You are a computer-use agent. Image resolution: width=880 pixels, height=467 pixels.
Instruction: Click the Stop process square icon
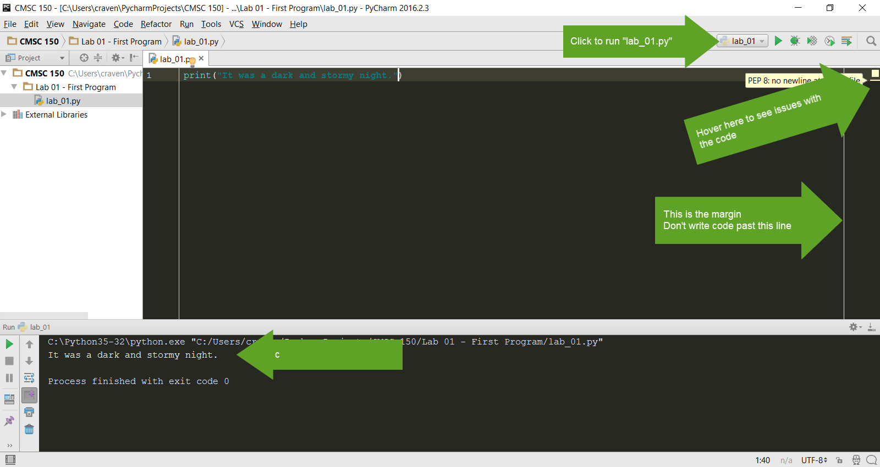click(x=9, y=361)
